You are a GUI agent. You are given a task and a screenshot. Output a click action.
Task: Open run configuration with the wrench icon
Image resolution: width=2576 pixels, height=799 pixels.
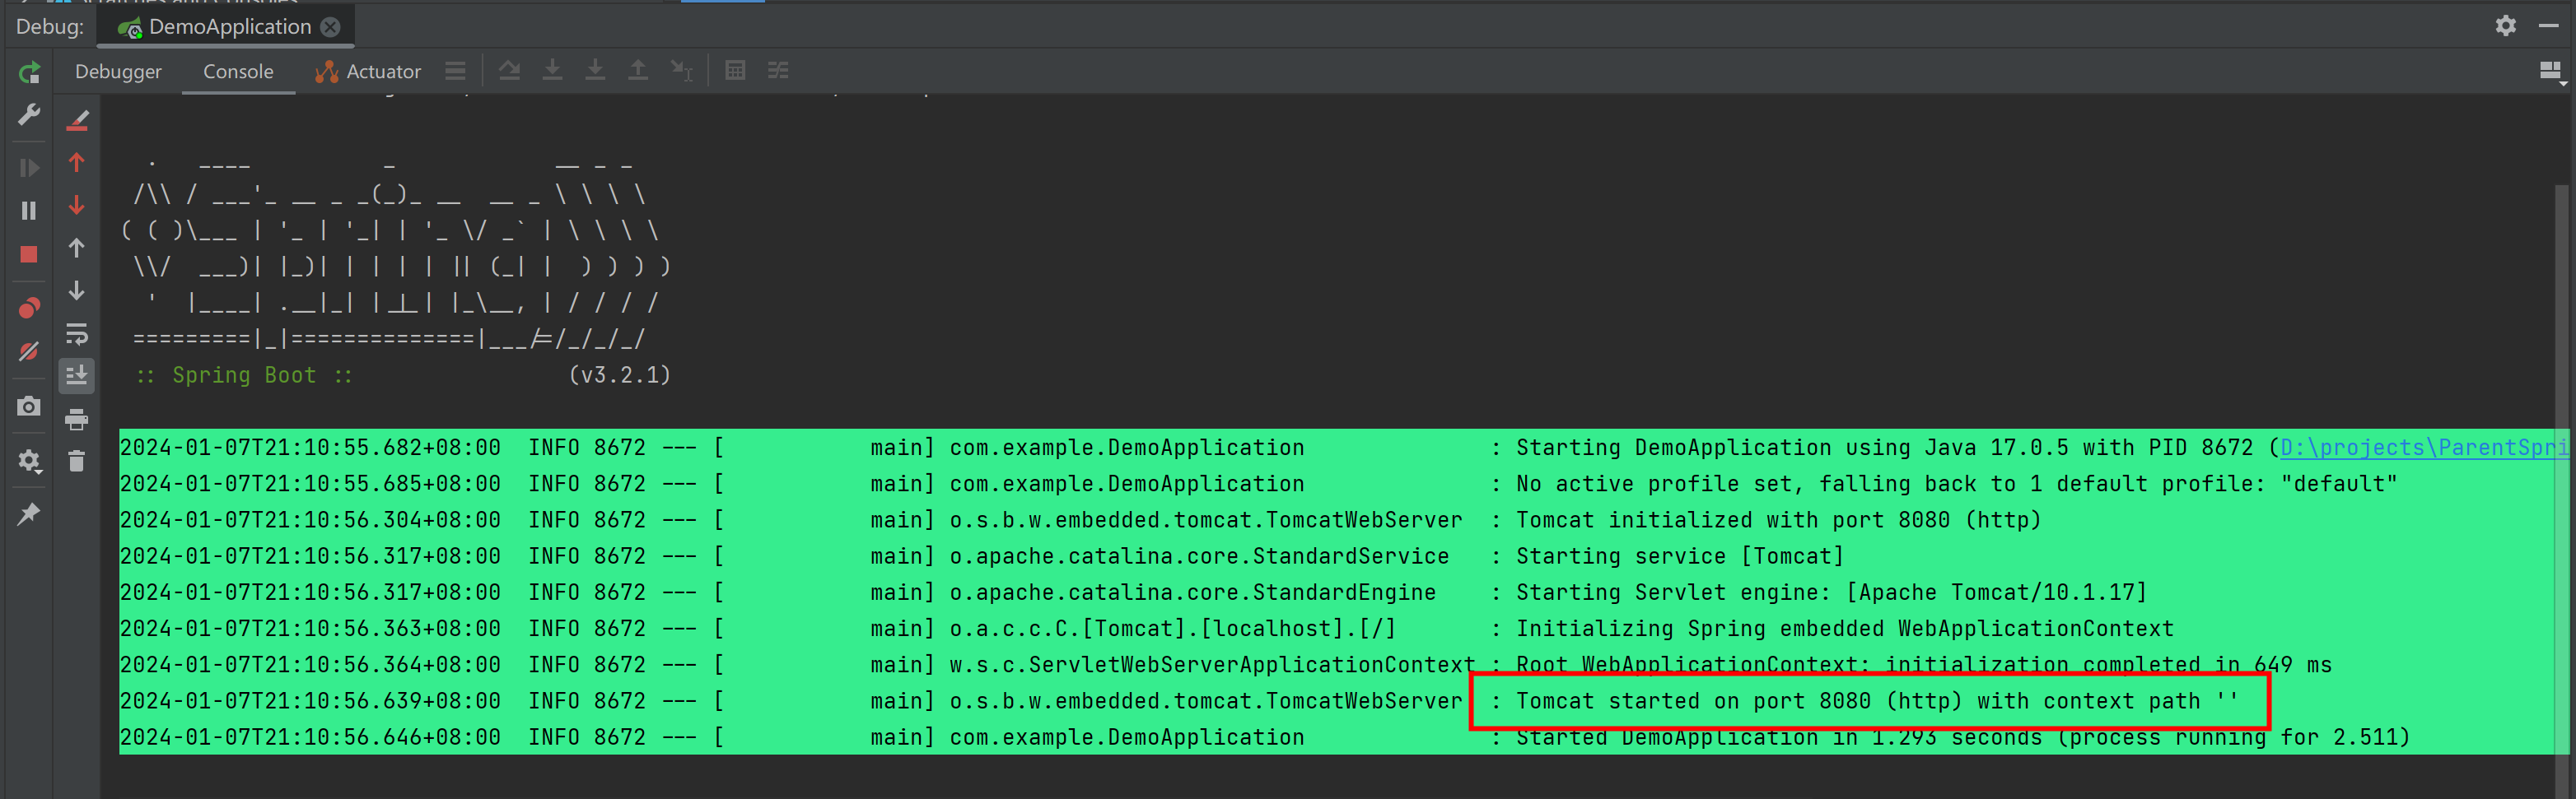(x=29, y=115)
